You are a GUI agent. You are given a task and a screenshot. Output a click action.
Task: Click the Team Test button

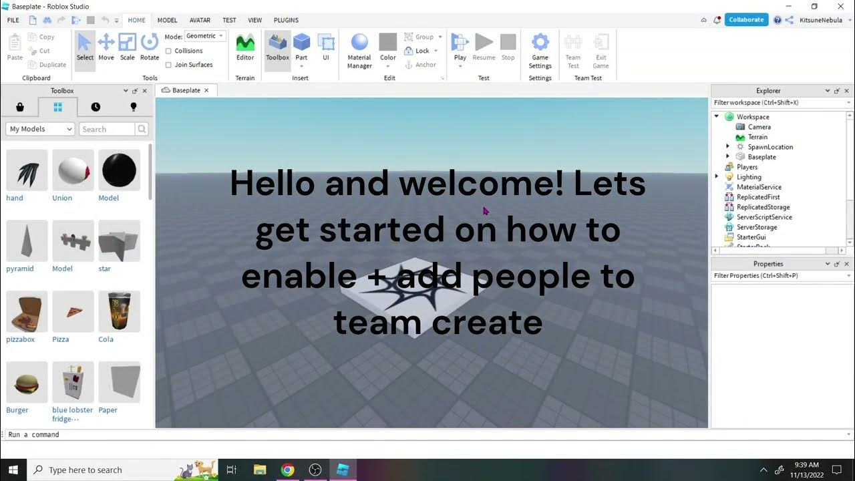click(573, 51)
